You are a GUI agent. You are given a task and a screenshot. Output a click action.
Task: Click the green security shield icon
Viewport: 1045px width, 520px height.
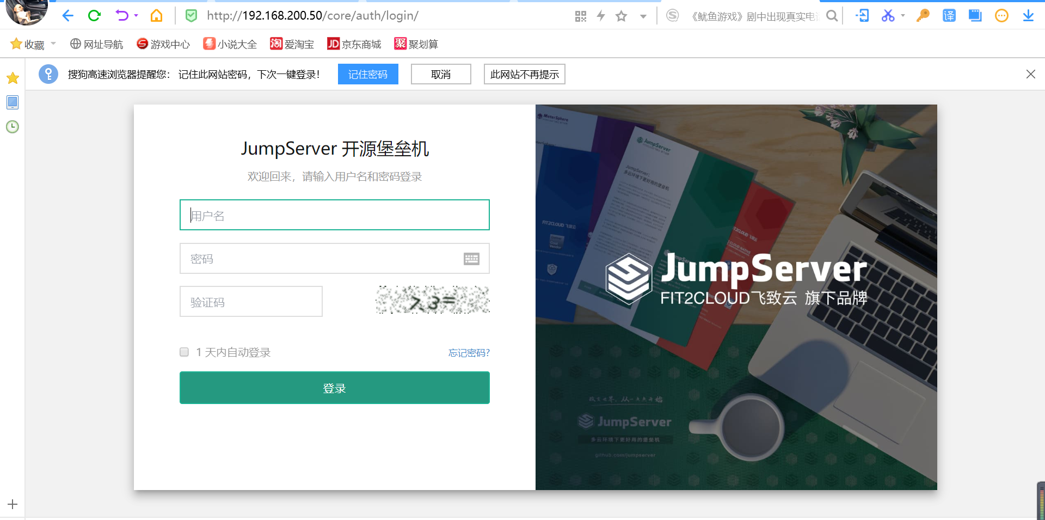[x=191, y=16]
